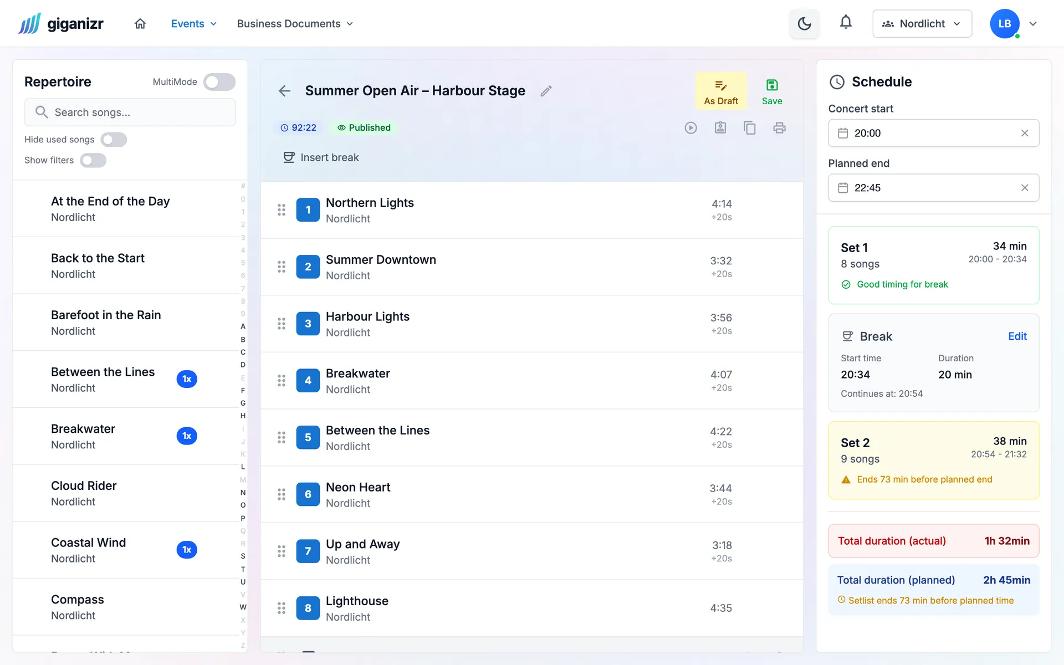Grab drag handle of Northern Lights
Screen dimensions: 1064x665
(x=282, y=210)
